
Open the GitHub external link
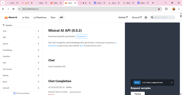click(123, 17)
